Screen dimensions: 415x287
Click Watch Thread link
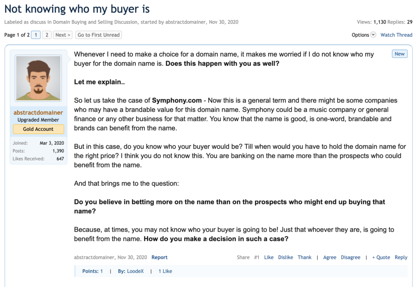pos(396,35)
